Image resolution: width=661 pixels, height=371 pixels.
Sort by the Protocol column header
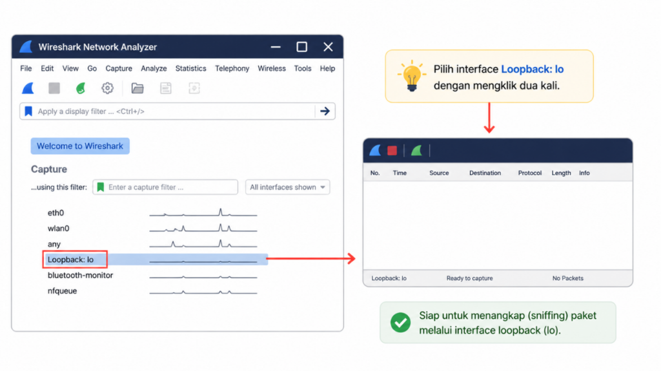pos(529,173)
